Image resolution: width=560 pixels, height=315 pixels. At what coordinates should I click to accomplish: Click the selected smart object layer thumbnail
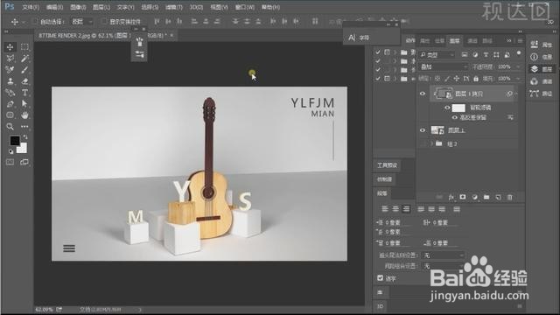pyautogui.click(x=444, y=94)
